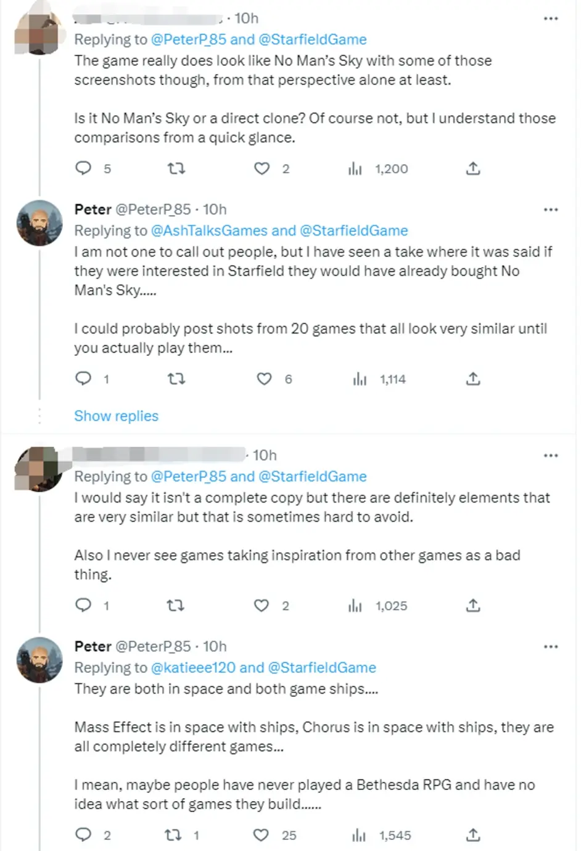Repost the Mass Effect tweet
This screenshot has height=851, width=581.
(173, 835)
